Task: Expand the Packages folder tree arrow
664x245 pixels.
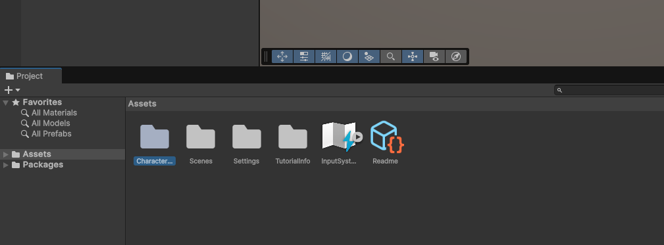Action: pos(5,165)
